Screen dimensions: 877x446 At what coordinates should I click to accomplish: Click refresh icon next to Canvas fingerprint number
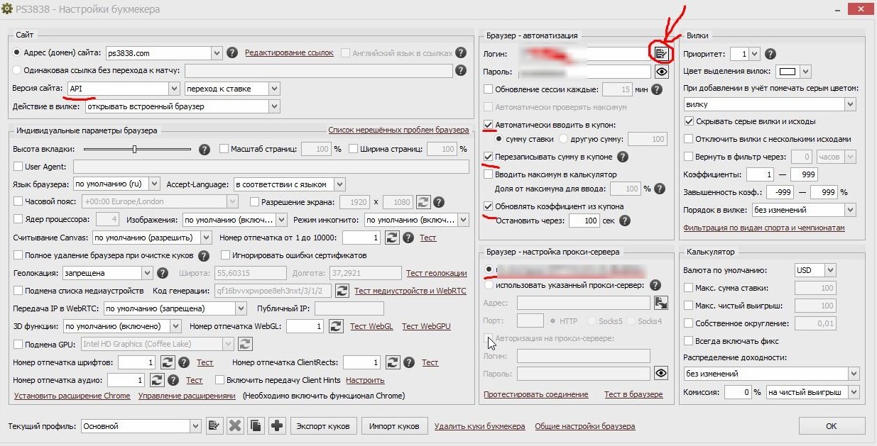pos(393,238)
